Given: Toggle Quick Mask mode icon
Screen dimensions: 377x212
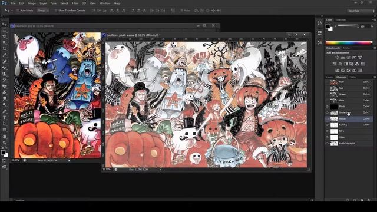Looking at the screenshot, I should (4, 161).
